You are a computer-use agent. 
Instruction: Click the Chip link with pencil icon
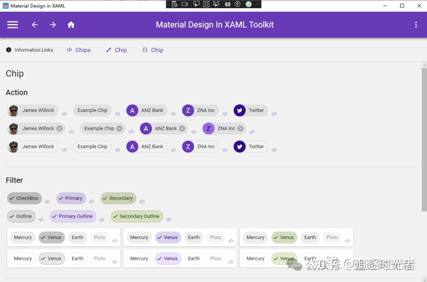(x=116, y=50)
